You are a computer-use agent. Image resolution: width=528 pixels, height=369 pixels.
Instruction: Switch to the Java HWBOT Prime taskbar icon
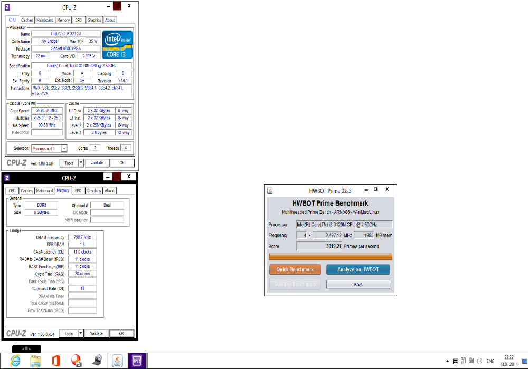[x=117, y=361]
